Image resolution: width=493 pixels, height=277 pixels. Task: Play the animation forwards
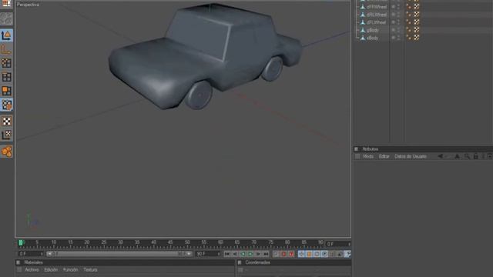pos(250,254)
